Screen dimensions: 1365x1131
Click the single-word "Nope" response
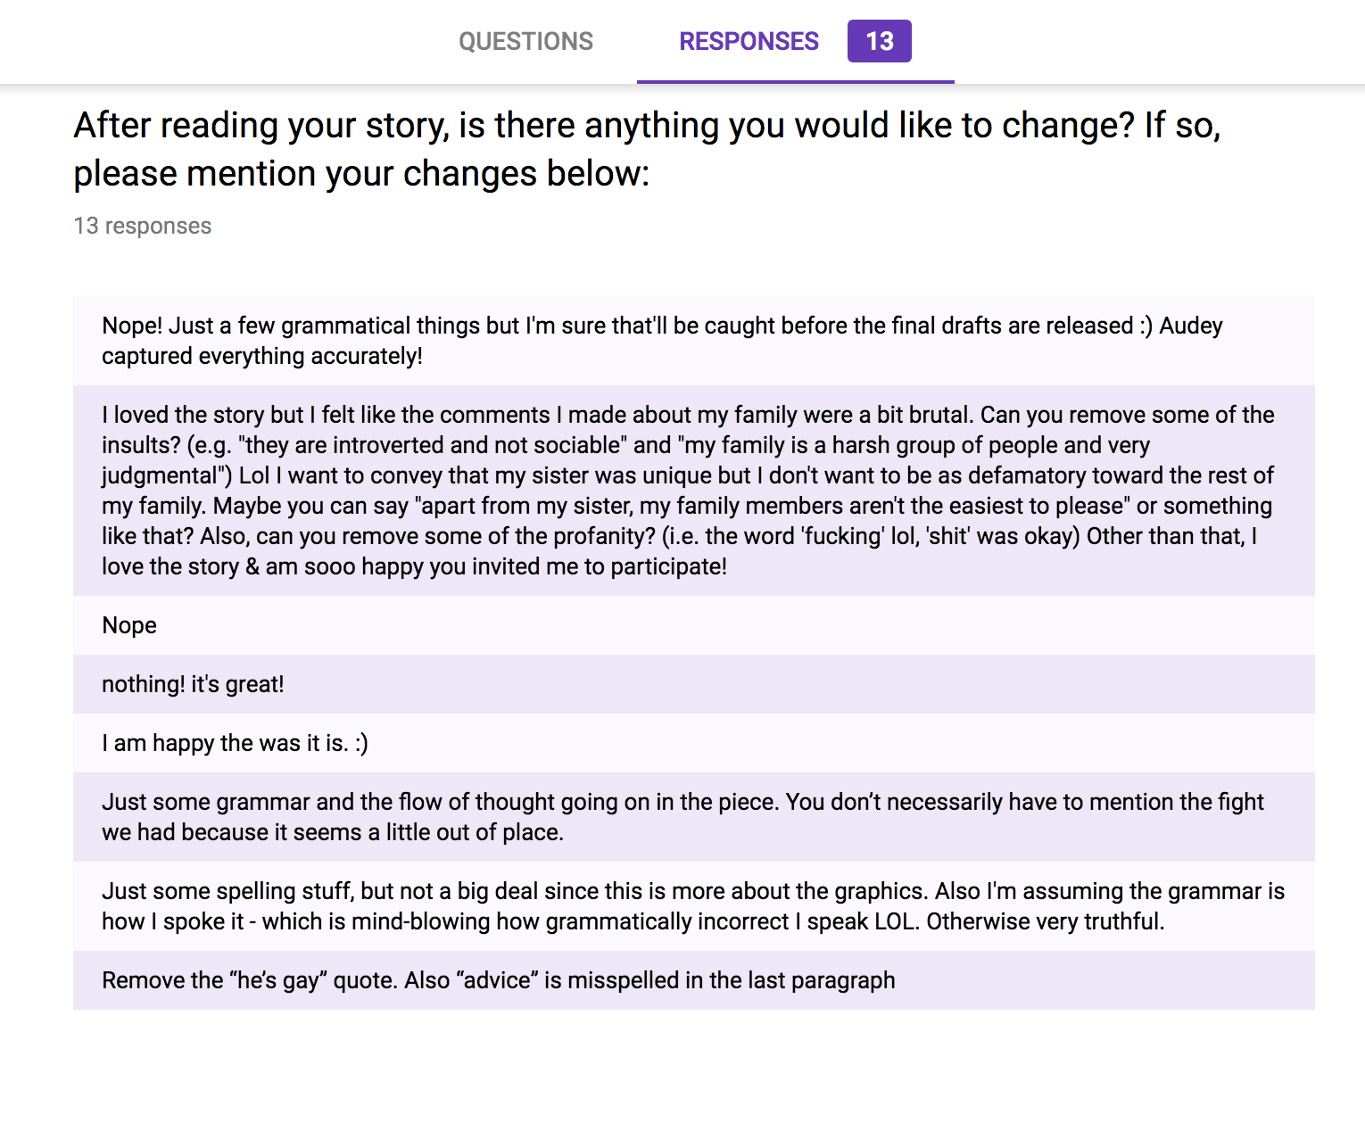point(129,625)
